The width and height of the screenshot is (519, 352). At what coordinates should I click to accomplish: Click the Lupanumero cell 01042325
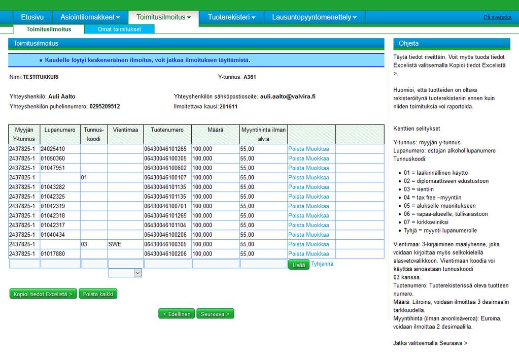click(60, 197)
